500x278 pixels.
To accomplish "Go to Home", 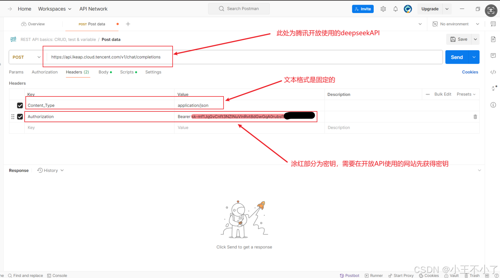I will click(25, 9).
